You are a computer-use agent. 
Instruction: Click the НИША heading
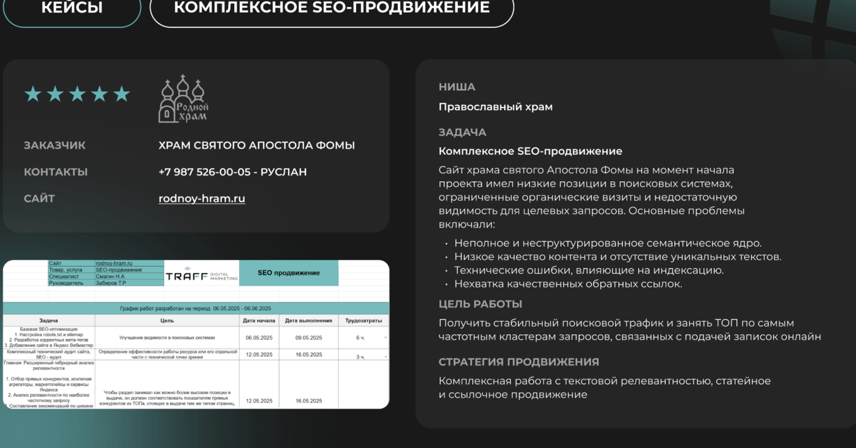(457, 87)
